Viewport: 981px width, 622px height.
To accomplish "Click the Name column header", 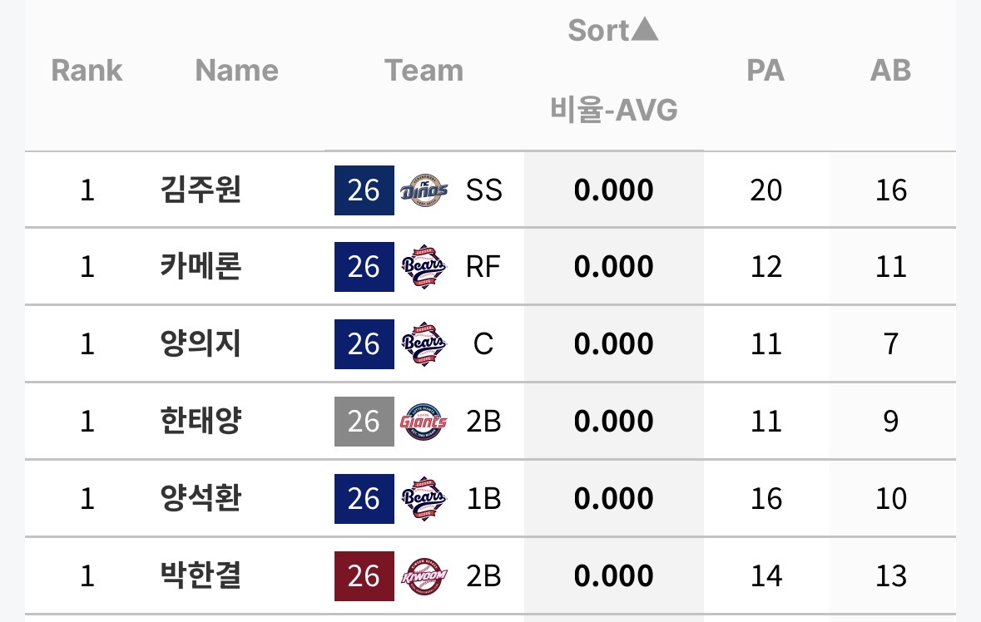I will (x=236, y=71).
